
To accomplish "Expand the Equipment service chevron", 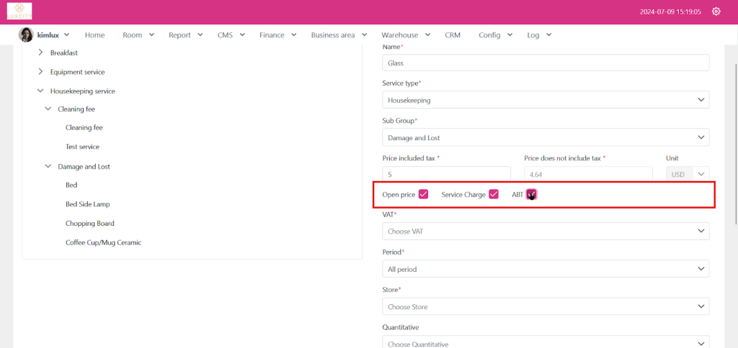I will click(x=40, y=72).
